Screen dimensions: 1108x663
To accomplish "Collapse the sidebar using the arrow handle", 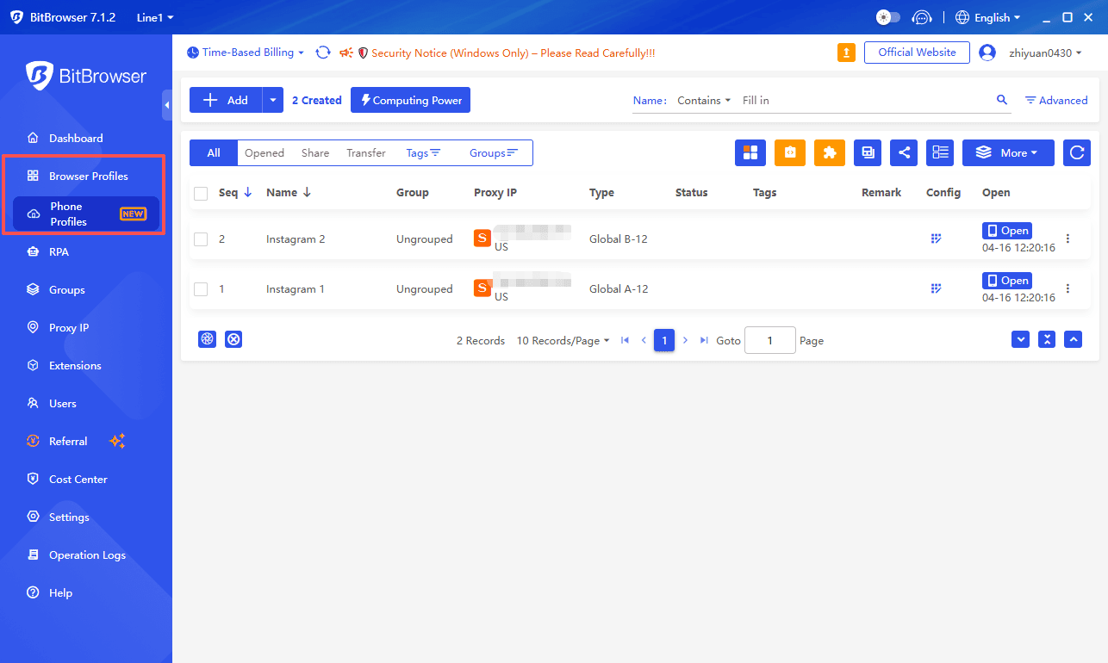I will click(166, 105).
